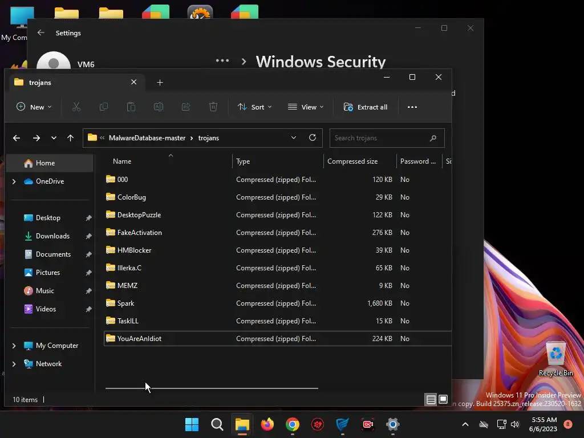The height and width of the screenshot is (438, 584).
Task: Open Pictures quick access folder
Action: pyautogui.click(x=50, y=273)
